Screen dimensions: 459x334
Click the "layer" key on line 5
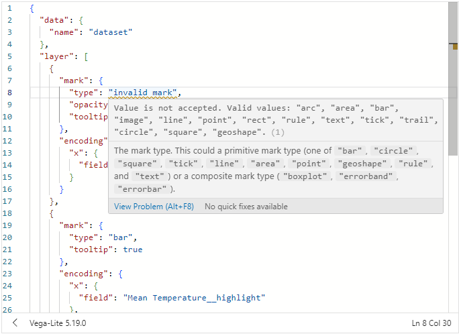pyautogui.click(x=56, y=56)
